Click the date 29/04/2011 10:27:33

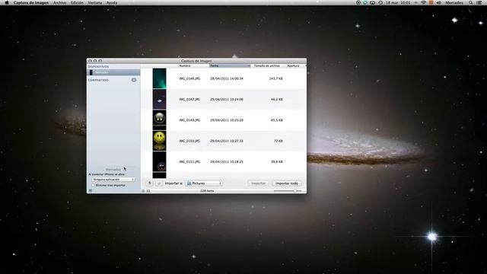tap(227, 141)
